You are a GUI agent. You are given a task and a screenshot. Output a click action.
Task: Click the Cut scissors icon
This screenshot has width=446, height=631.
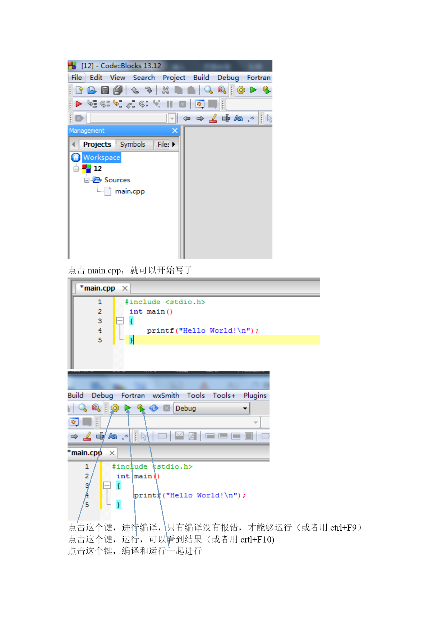(x=165, y=90)
